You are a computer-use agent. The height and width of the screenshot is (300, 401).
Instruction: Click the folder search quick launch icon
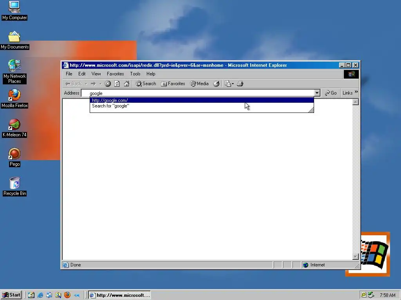[58, 295]
